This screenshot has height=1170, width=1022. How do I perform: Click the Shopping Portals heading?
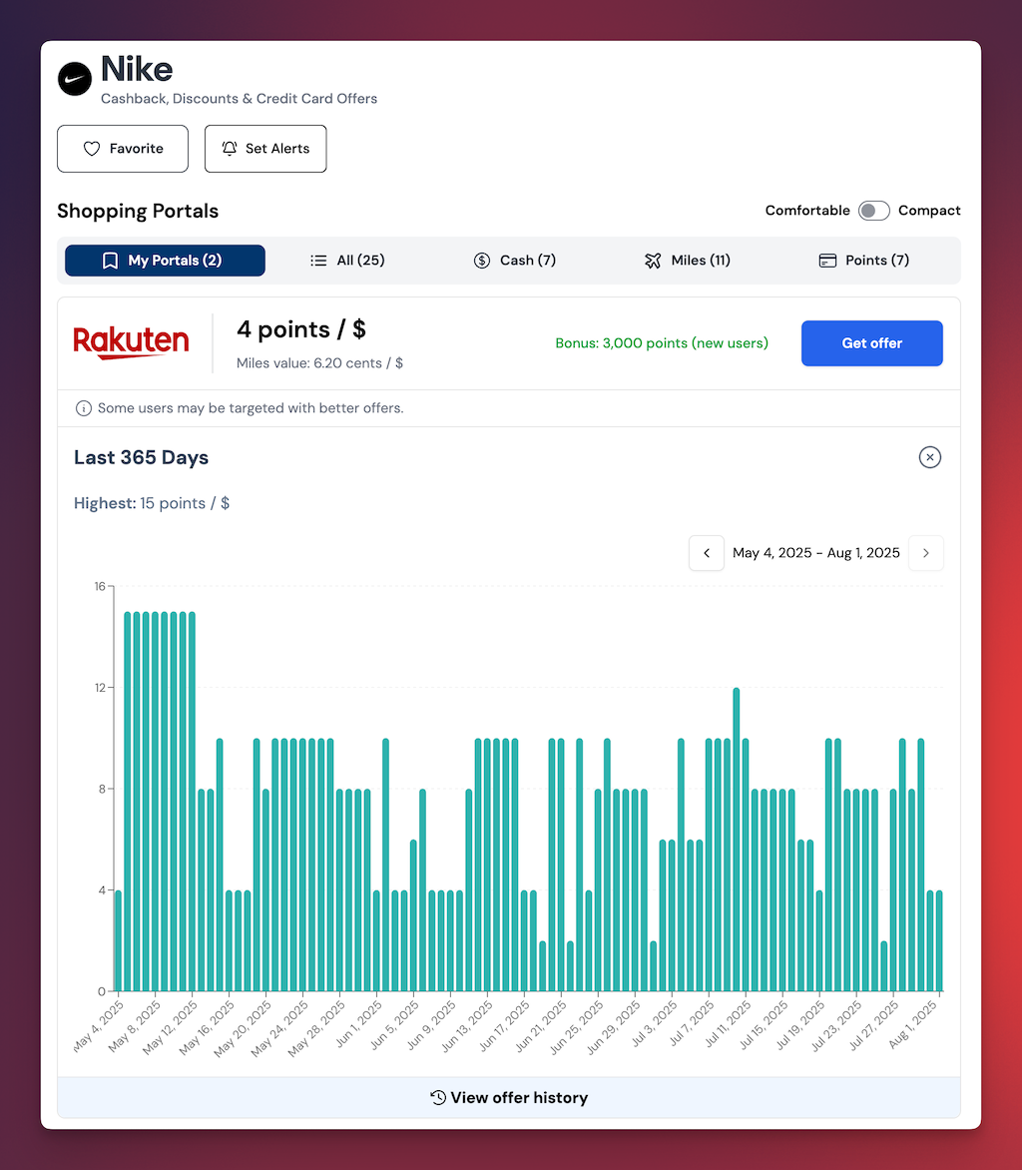point(138,212)
